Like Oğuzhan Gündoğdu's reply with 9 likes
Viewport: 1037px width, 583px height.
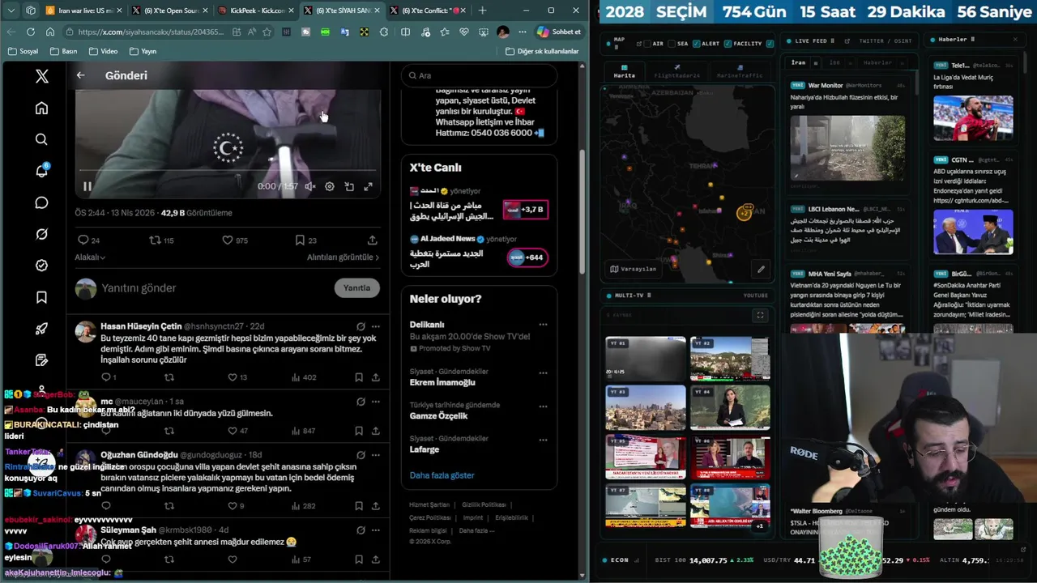(x=236, y=506)
